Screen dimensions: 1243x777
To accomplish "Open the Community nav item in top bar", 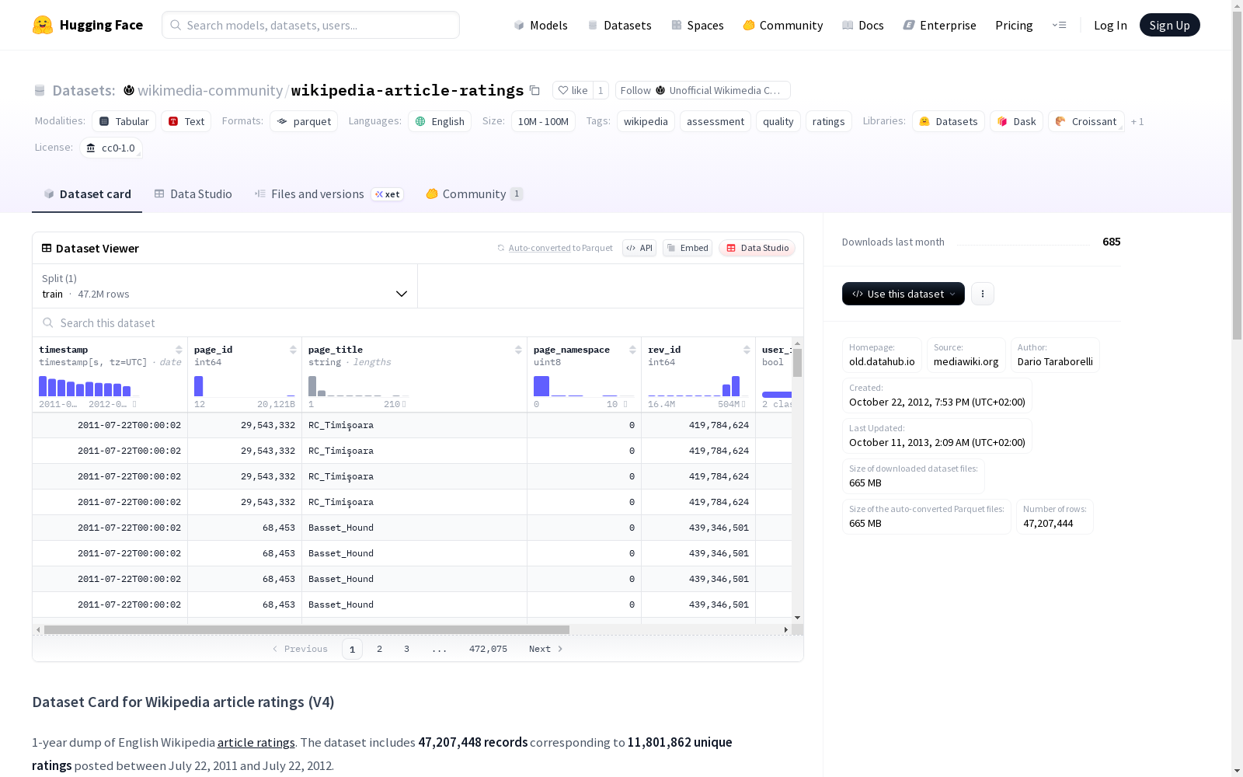I will [783, 25].
